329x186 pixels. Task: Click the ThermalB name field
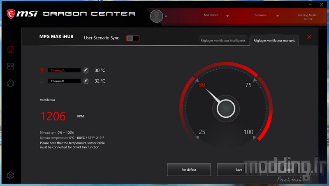click(x=64, y=81)
